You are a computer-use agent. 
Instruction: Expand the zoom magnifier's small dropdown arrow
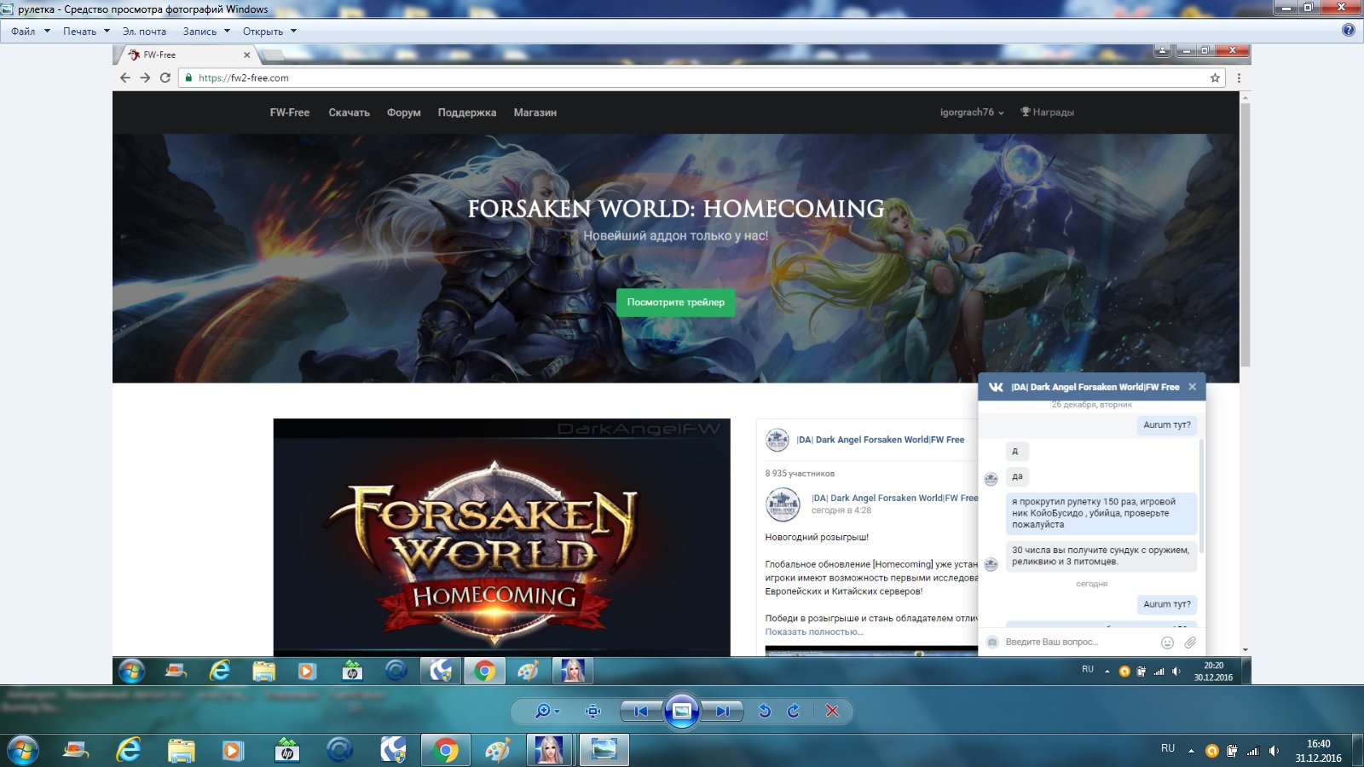point(558,712)
